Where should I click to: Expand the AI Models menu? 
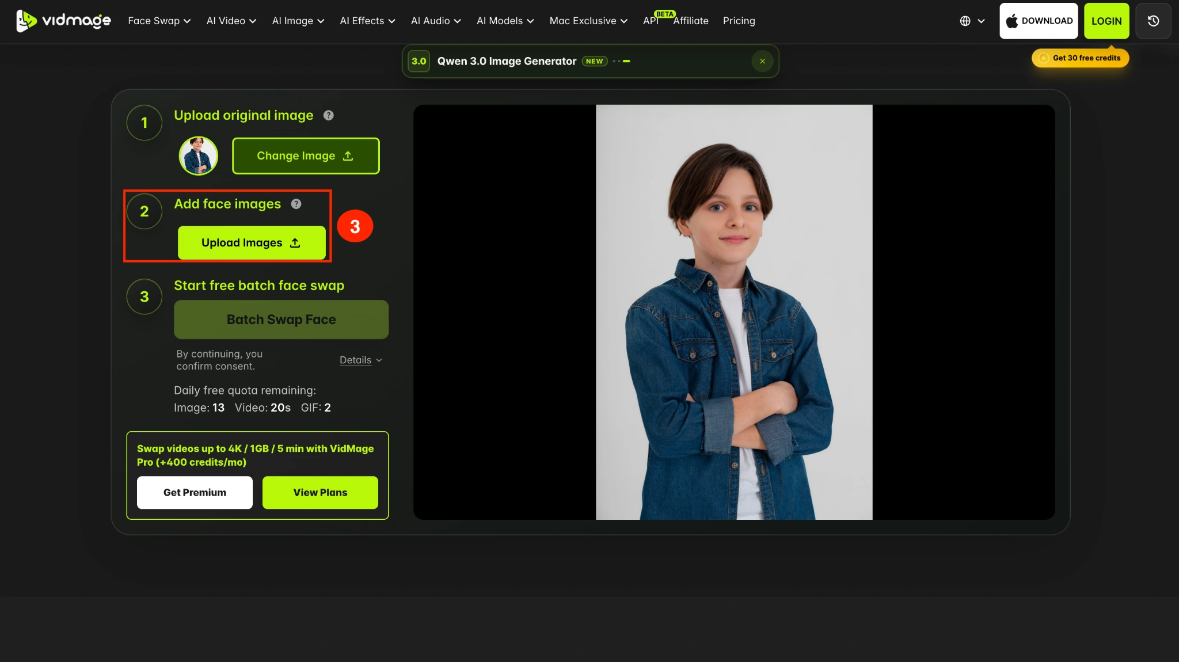click(x=505, y=21)
